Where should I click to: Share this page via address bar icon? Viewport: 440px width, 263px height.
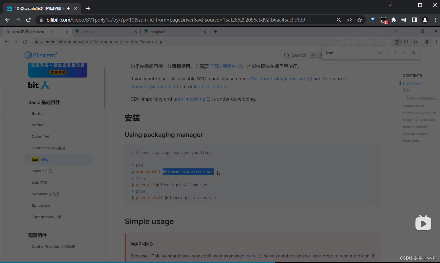click(349, 20)
